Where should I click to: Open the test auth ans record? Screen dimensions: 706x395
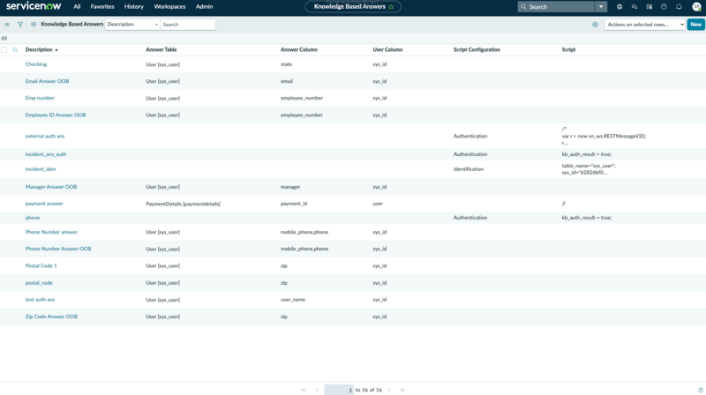(x=40, y=300)
